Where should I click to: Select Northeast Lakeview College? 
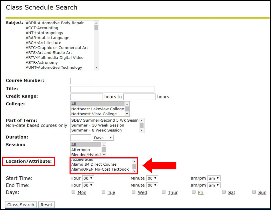tap(98, 109)
